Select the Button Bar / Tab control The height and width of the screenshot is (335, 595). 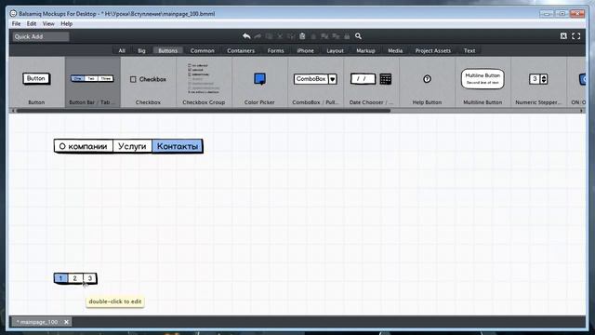tap(93, 83)
